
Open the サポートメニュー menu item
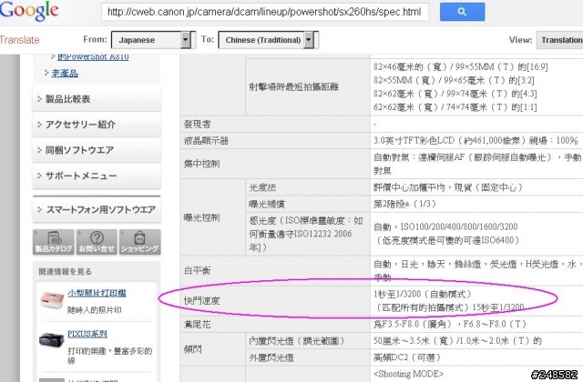pyautogui.click(x=97, y=176)
